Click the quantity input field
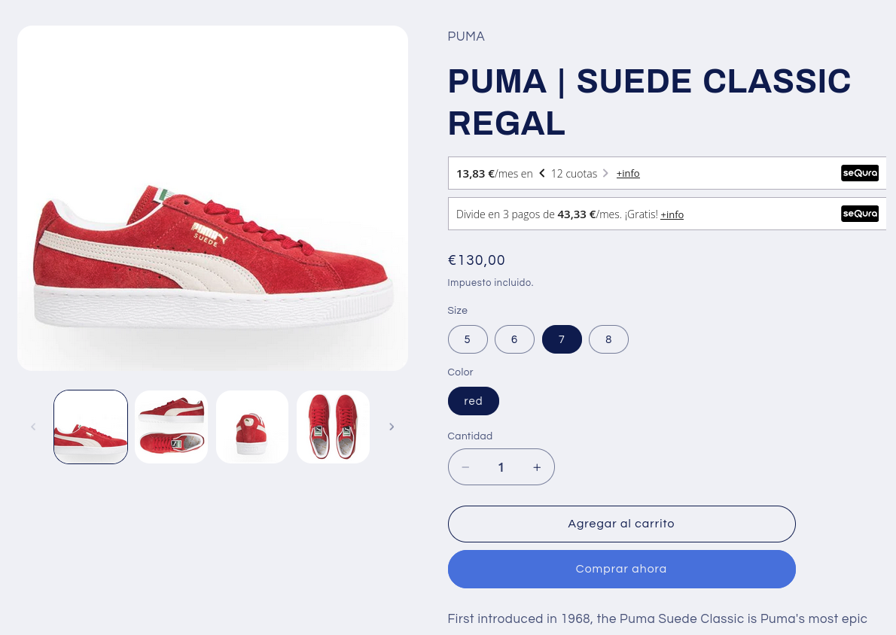The width and height of the screenshot is (896, 635). pyautogui.click(x=501, y=467)
